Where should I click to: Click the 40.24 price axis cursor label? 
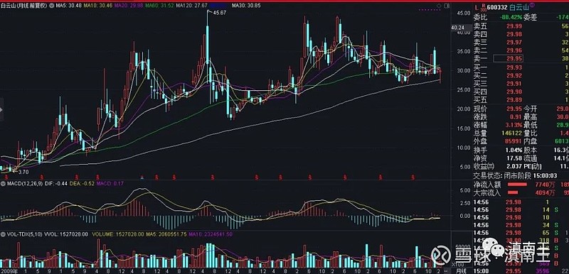[457, 28]
